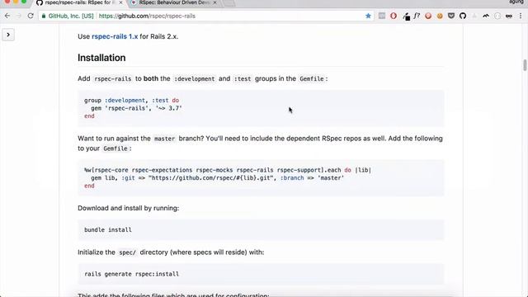This screenshot has width=528, height=297.
Task: Close the rspec/rspec-rails tab
Action: (120, 2)
